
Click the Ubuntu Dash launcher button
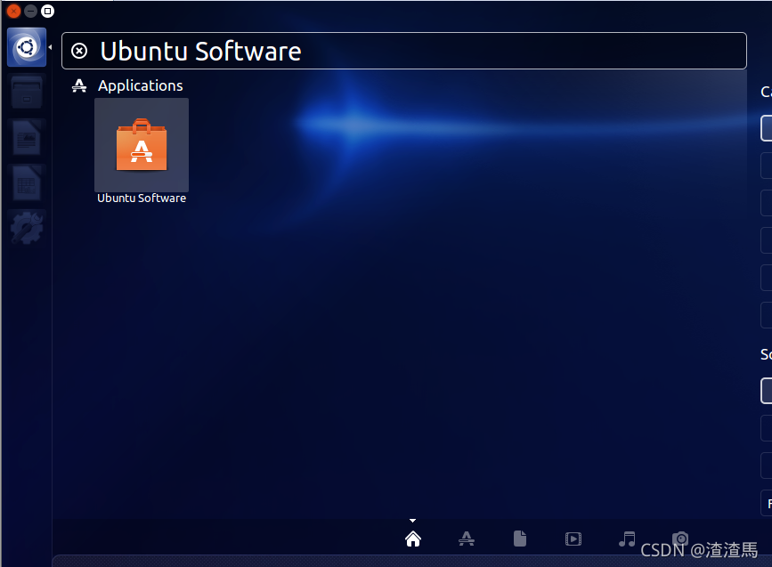tap(27, 47)
